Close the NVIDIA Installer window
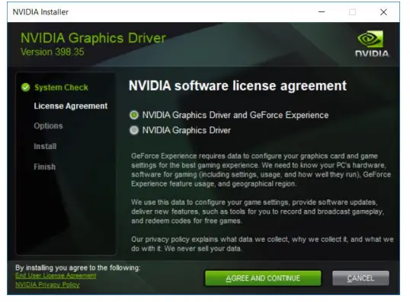410x302 pixels. [x=383, y=12]
